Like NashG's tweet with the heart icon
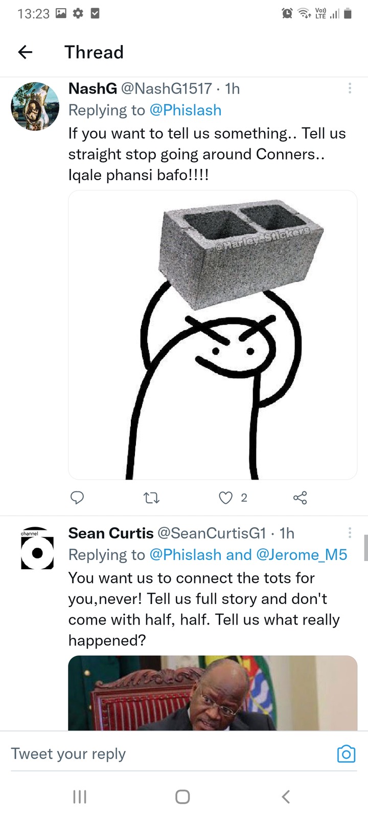Viewport: 368px width, 819px height. point(225,498)
